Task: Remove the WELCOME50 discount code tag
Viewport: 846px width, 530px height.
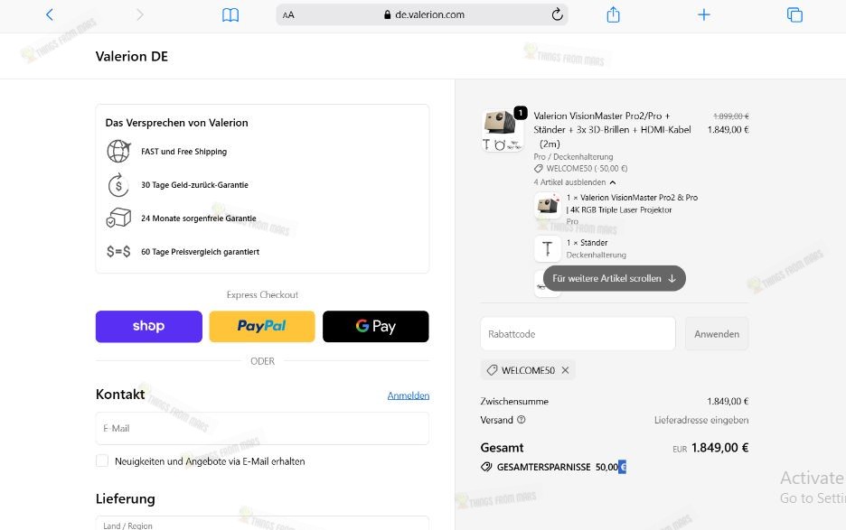Action: (x=565, y=370)
